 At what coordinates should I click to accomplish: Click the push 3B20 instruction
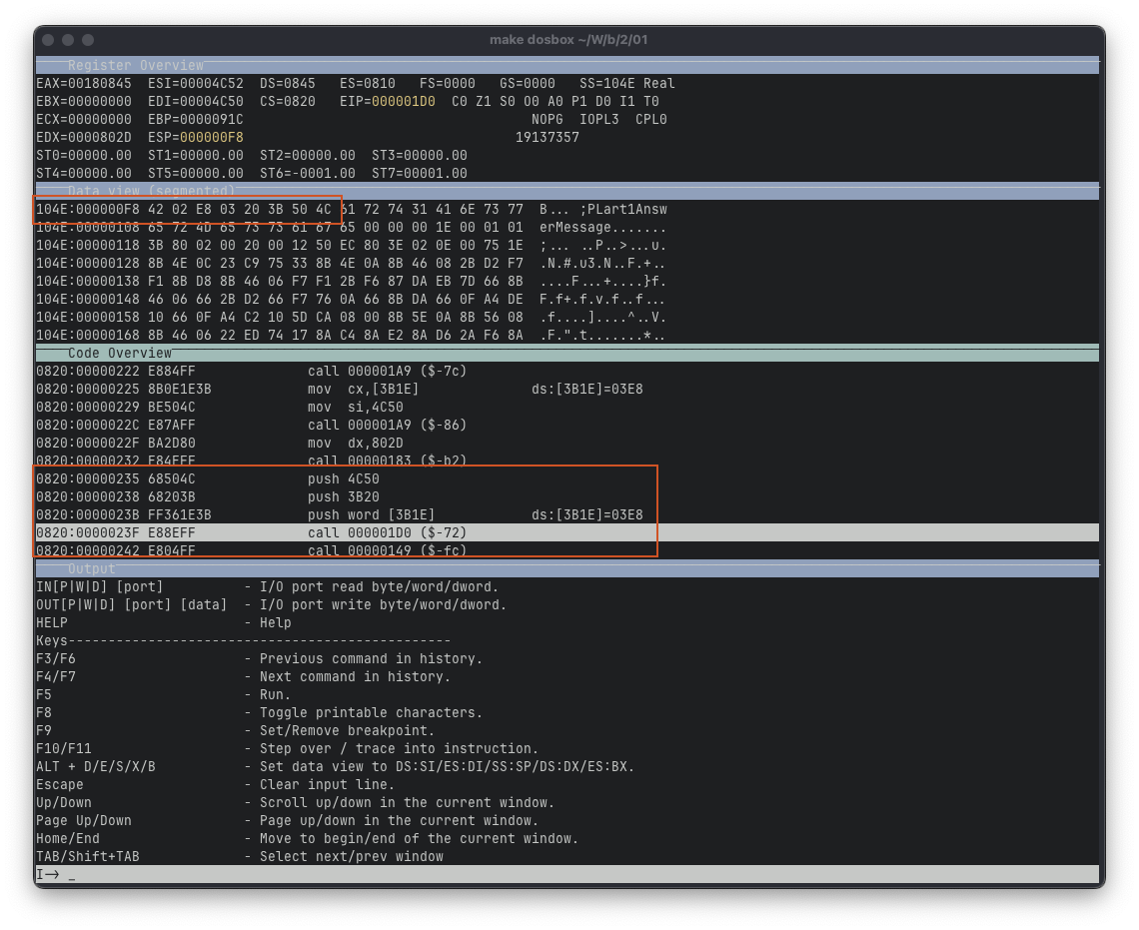click(344, 496)
